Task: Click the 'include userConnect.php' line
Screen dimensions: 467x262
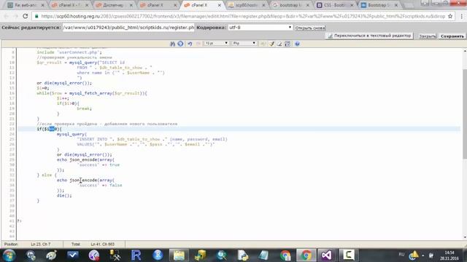Action: (x=69, y=52)
